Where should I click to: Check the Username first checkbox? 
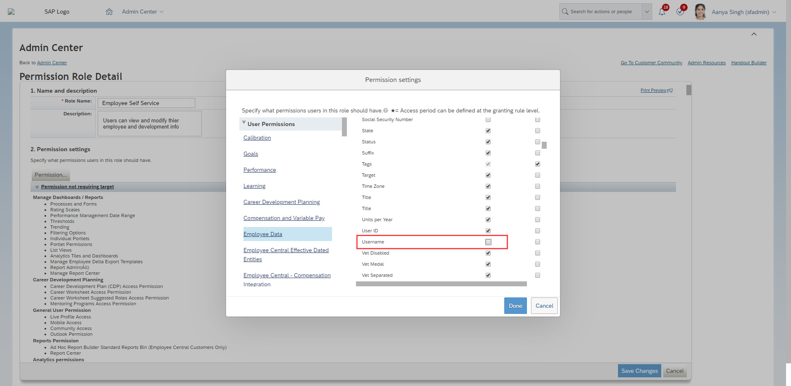(x=488, y=242)
